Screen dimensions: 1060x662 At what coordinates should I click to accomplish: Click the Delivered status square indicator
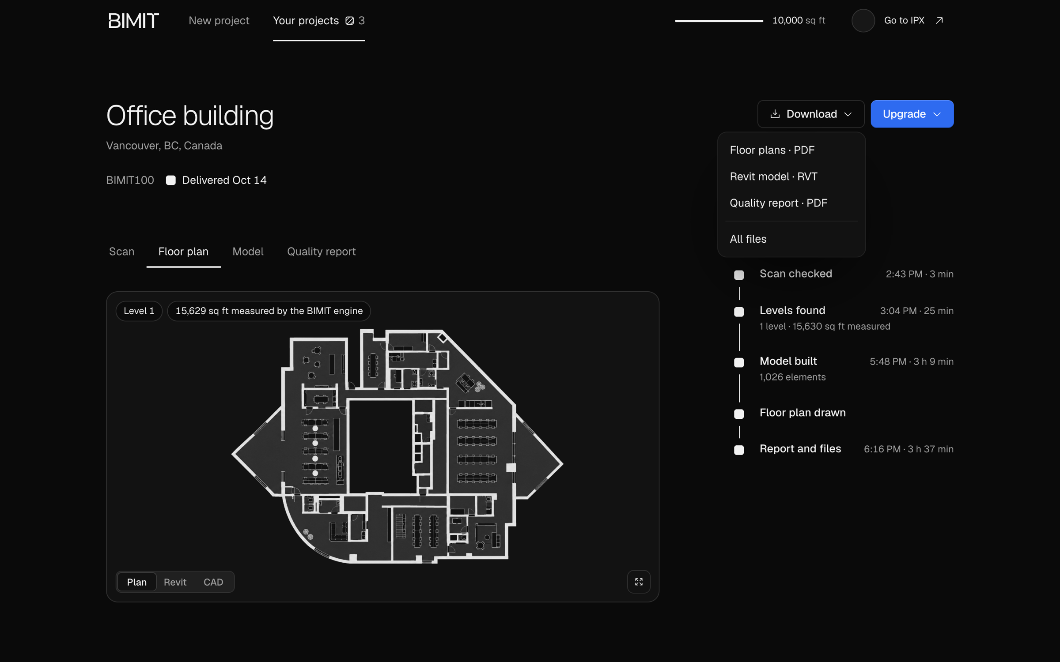coord(171,180)
